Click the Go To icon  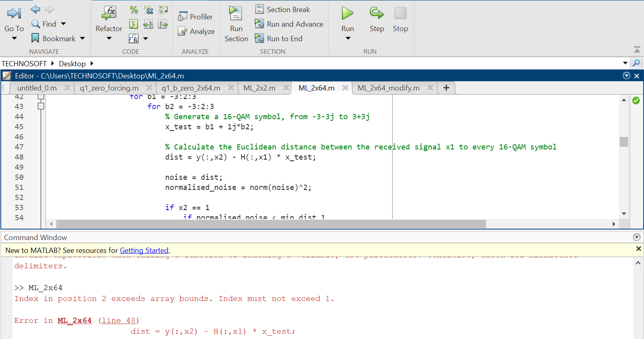pos(14,13)
